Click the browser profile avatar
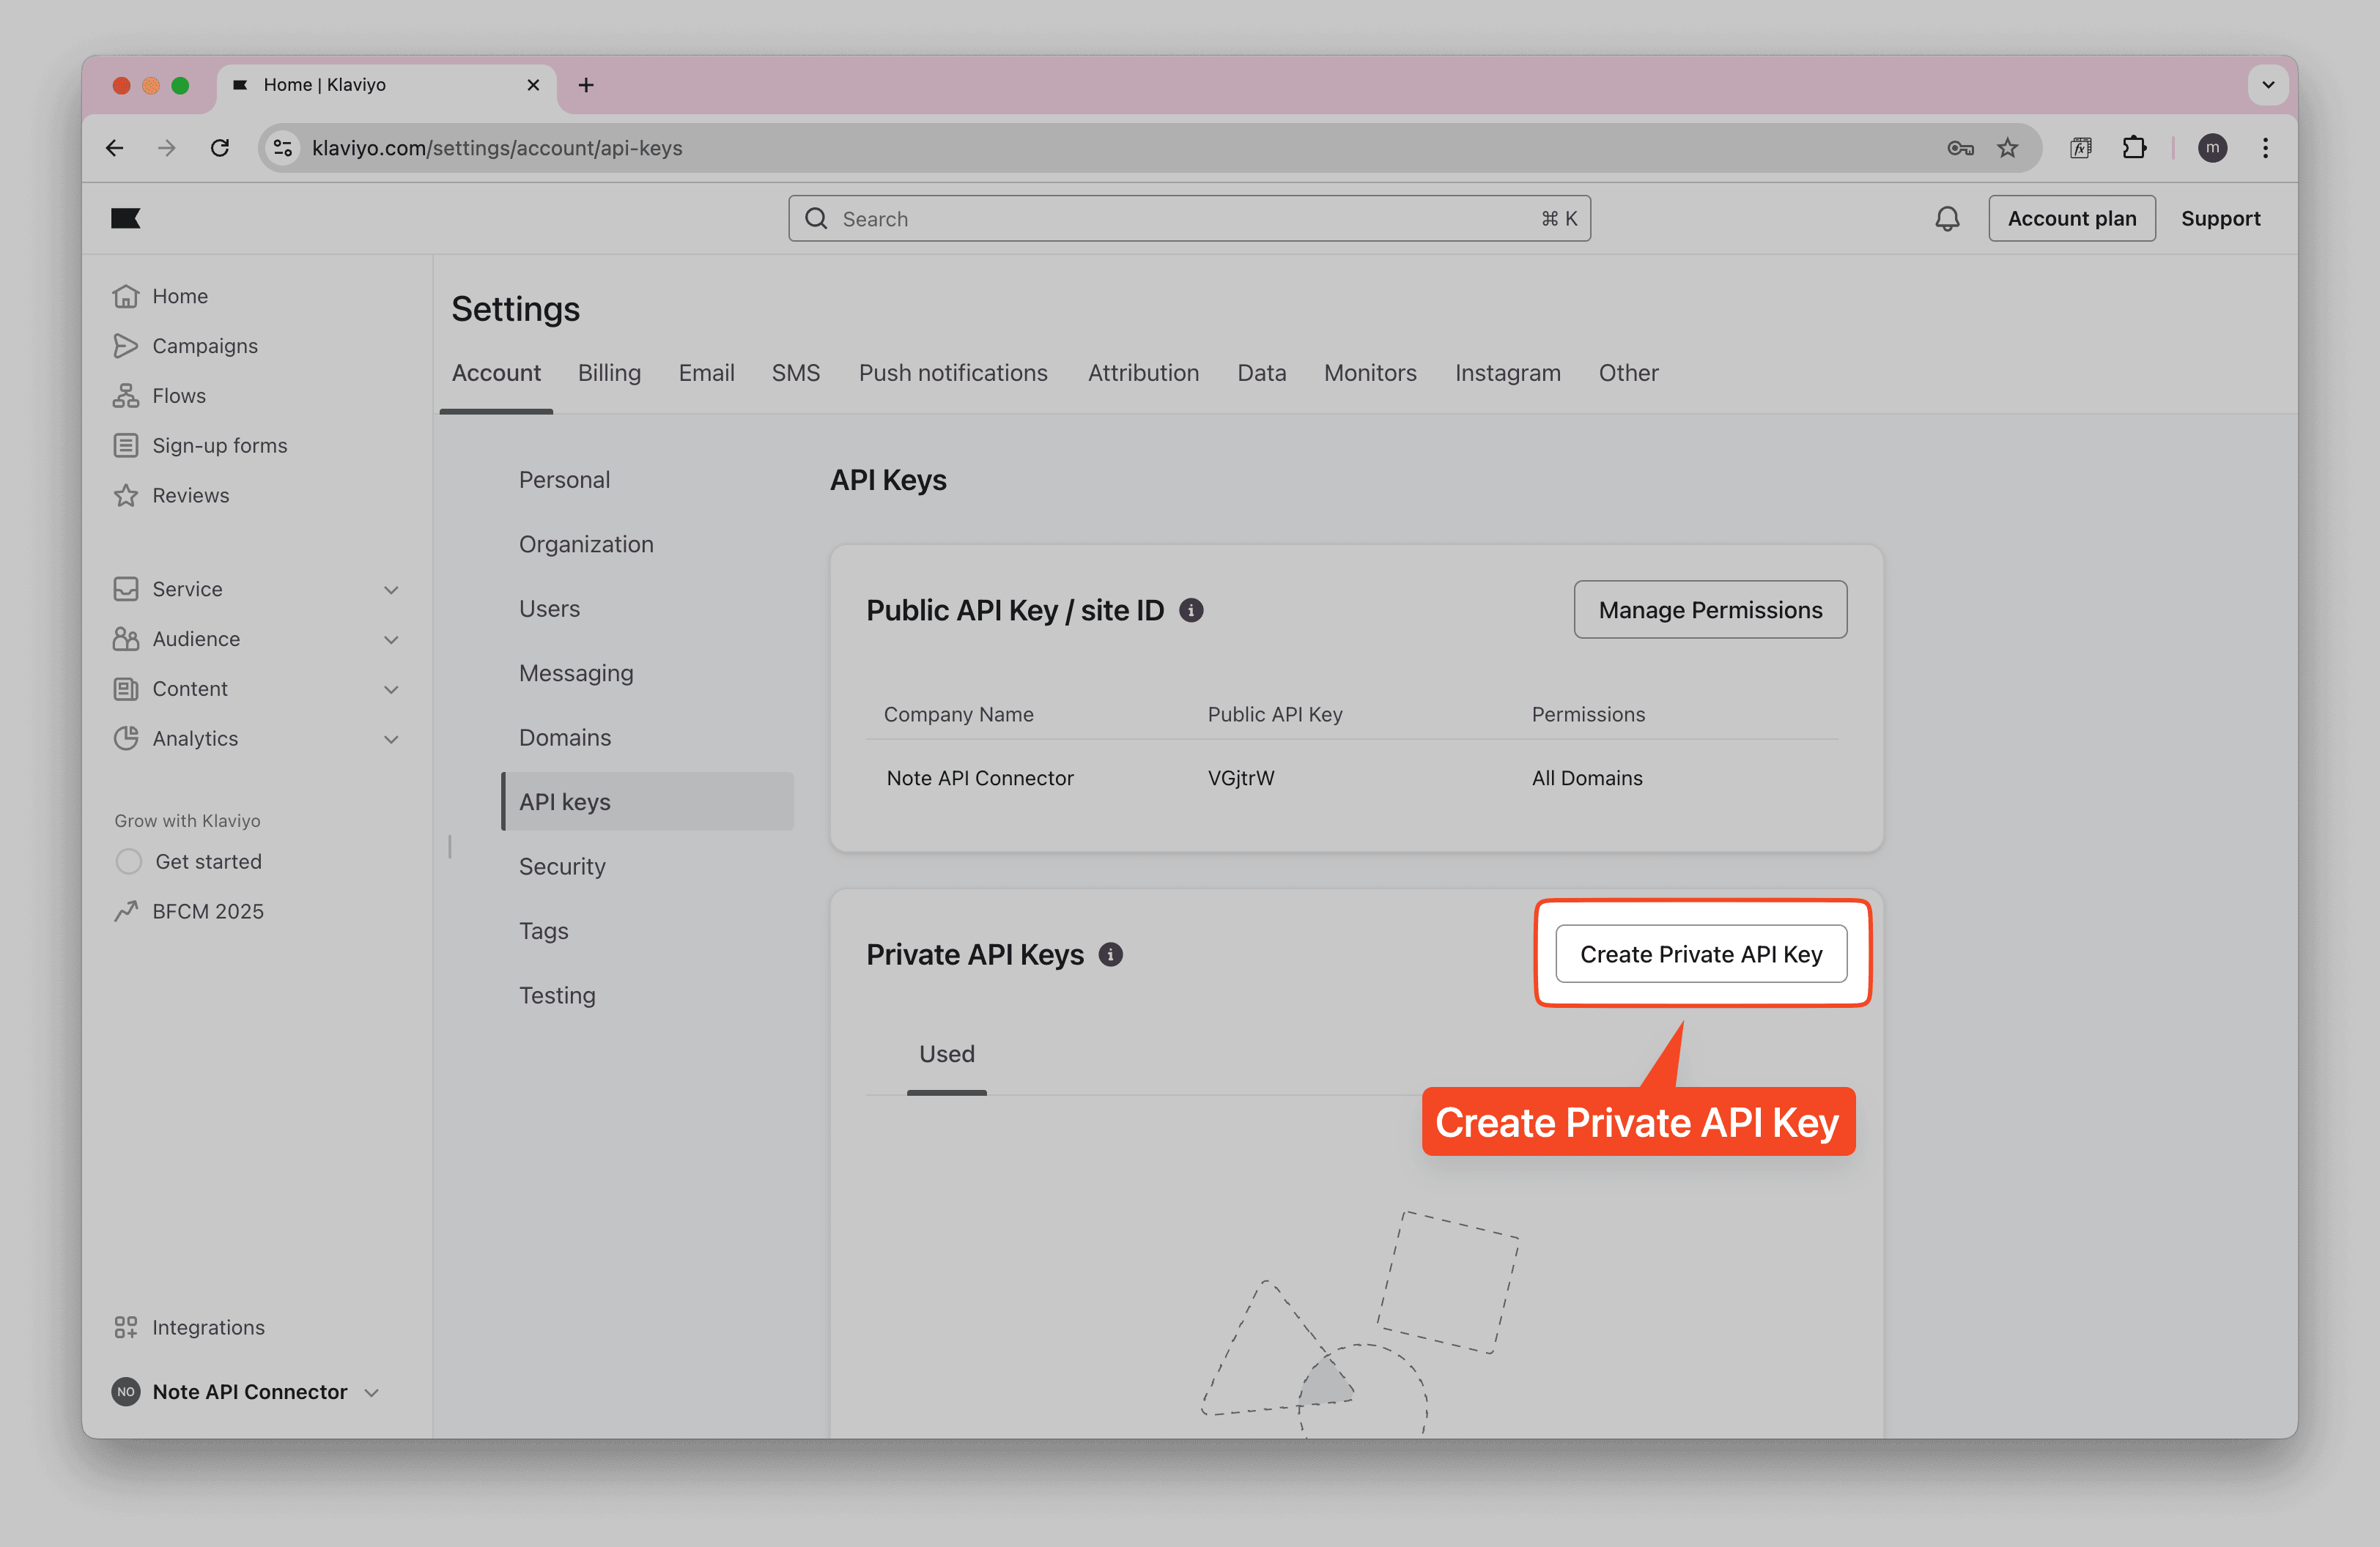Viewport: 2380px width, 1547px height. click(x=2212, y=148)
